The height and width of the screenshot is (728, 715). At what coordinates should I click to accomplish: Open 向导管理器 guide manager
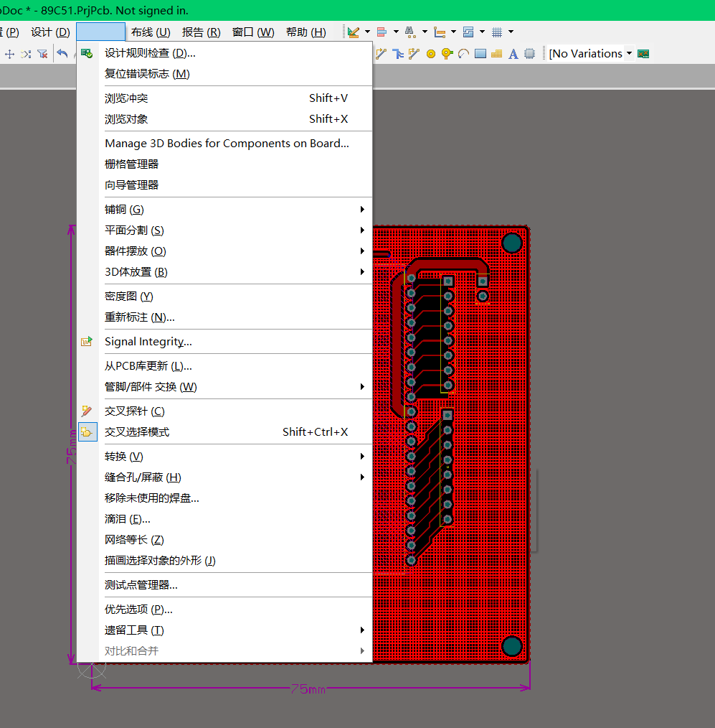[x=224, y=185]
